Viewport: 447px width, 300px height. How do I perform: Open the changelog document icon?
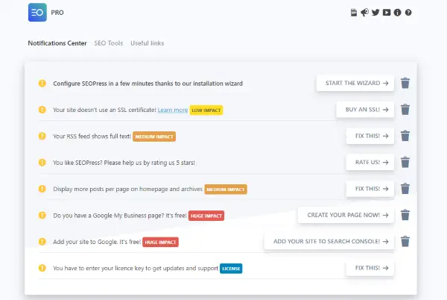[353, 13]
